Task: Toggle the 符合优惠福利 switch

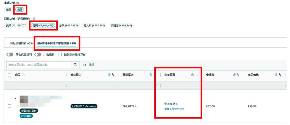Action: (x=10, y=55)
